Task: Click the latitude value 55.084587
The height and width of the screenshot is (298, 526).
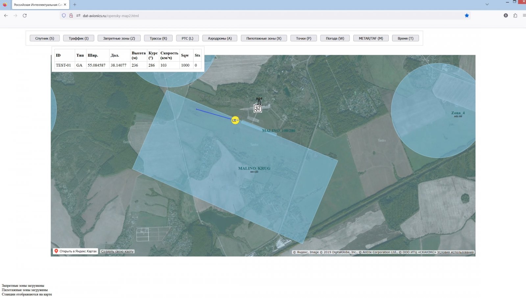Action: pyautogui.click(x=97, y=65)
